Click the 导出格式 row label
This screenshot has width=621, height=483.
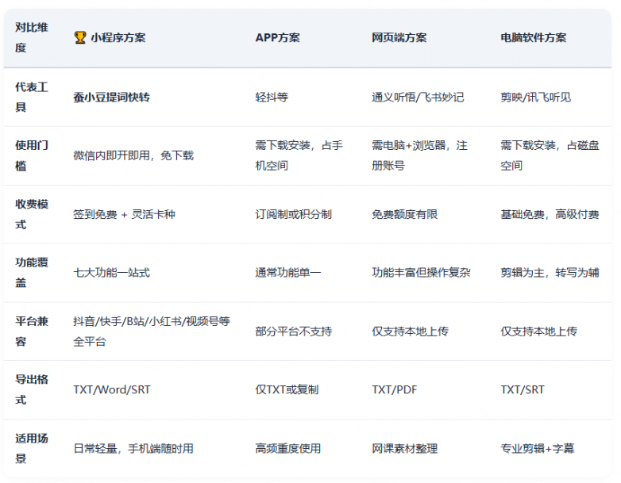coord(32,389)
